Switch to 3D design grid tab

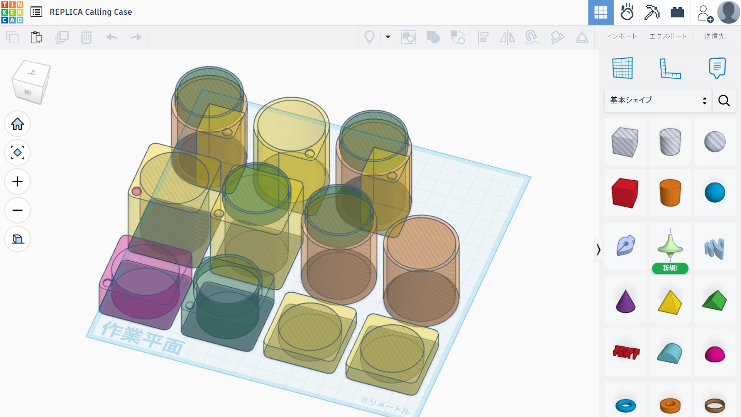click(601, 12)
